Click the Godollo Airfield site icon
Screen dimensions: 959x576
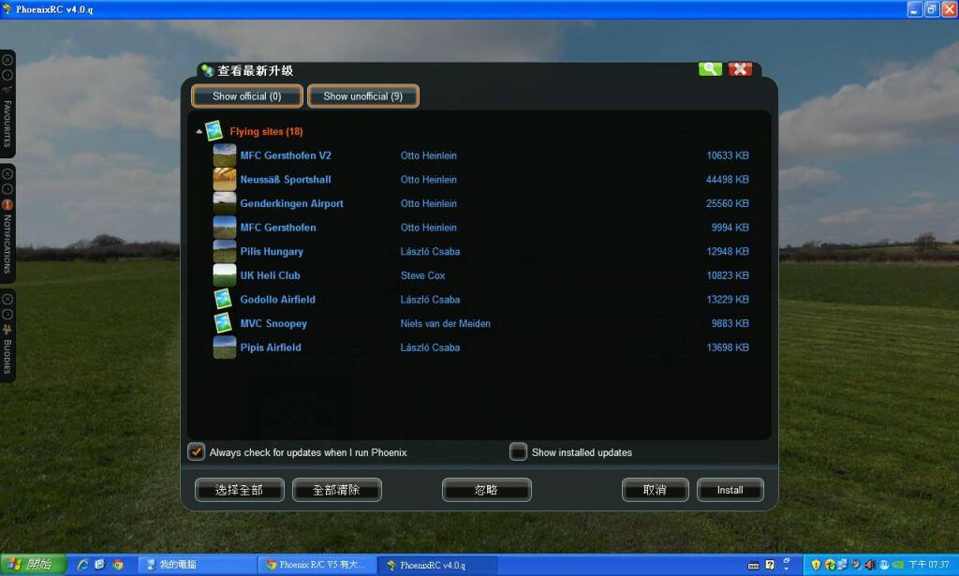coord(223,299)
